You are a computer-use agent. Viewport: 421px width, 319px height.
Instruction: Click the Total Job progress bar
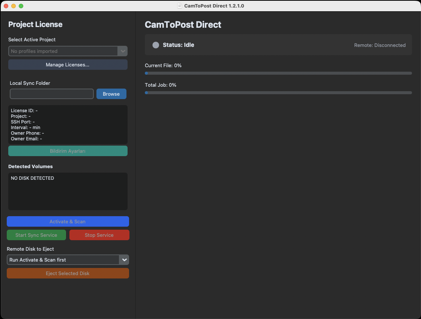(x=278, y=93)
